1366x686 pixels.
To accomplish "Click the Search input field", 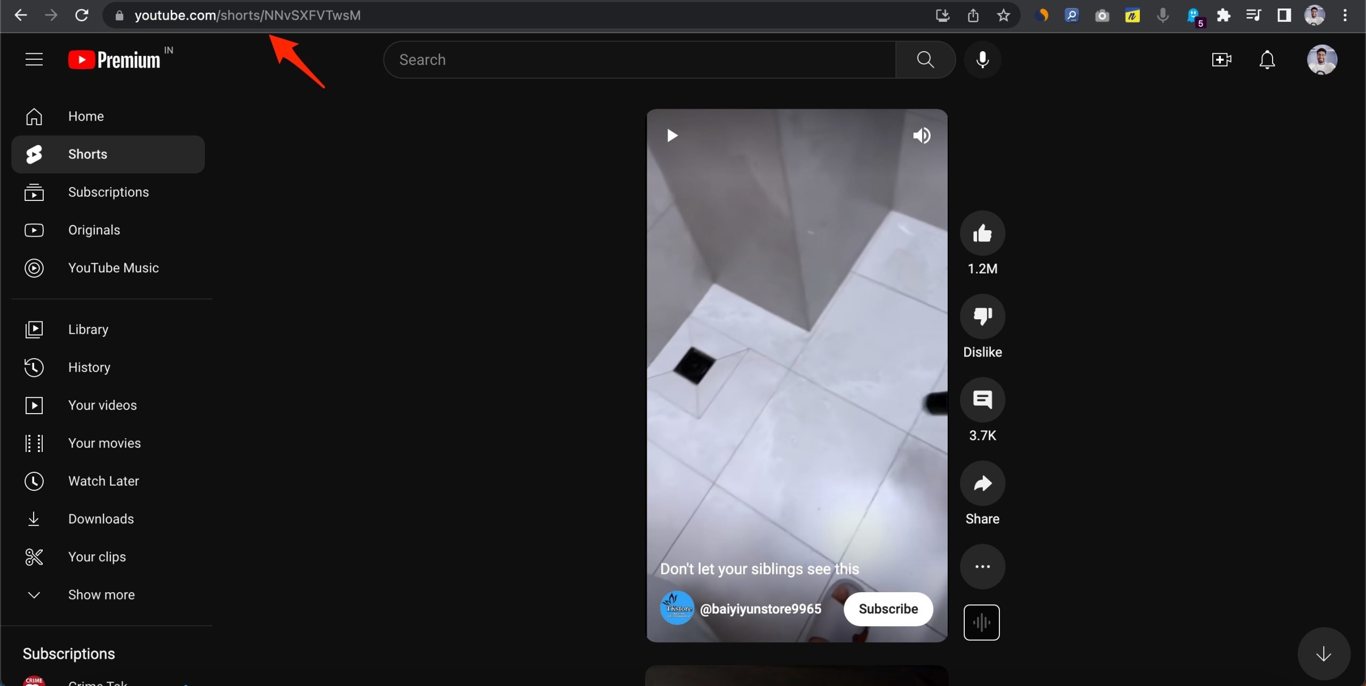I will [640, 60].
